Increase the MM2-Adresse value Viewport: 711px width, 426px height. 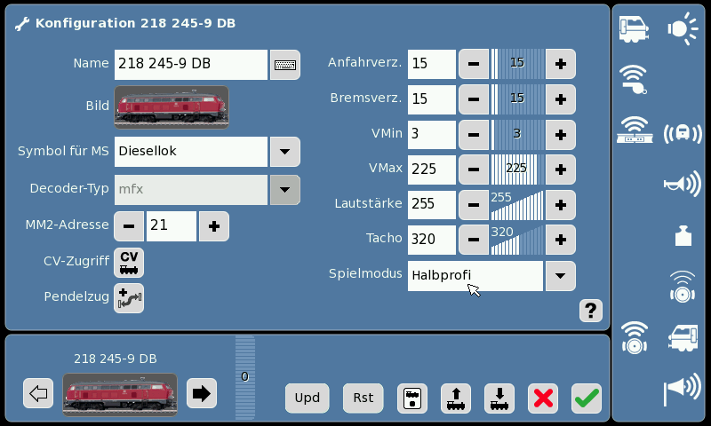(x=214, y=226)
